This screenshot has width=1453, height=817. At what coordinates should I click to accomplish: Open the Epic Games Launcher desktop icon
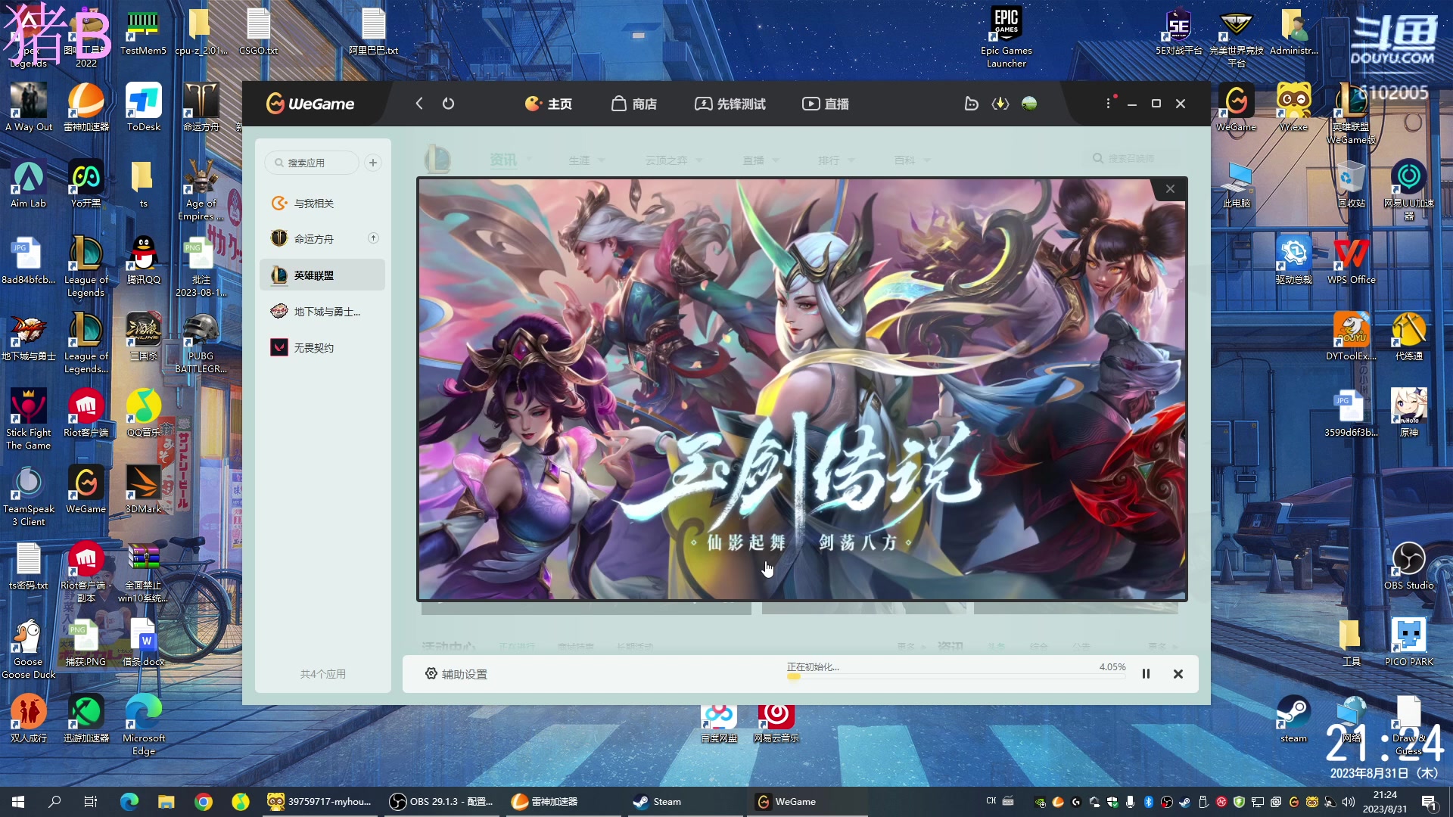1007,38
